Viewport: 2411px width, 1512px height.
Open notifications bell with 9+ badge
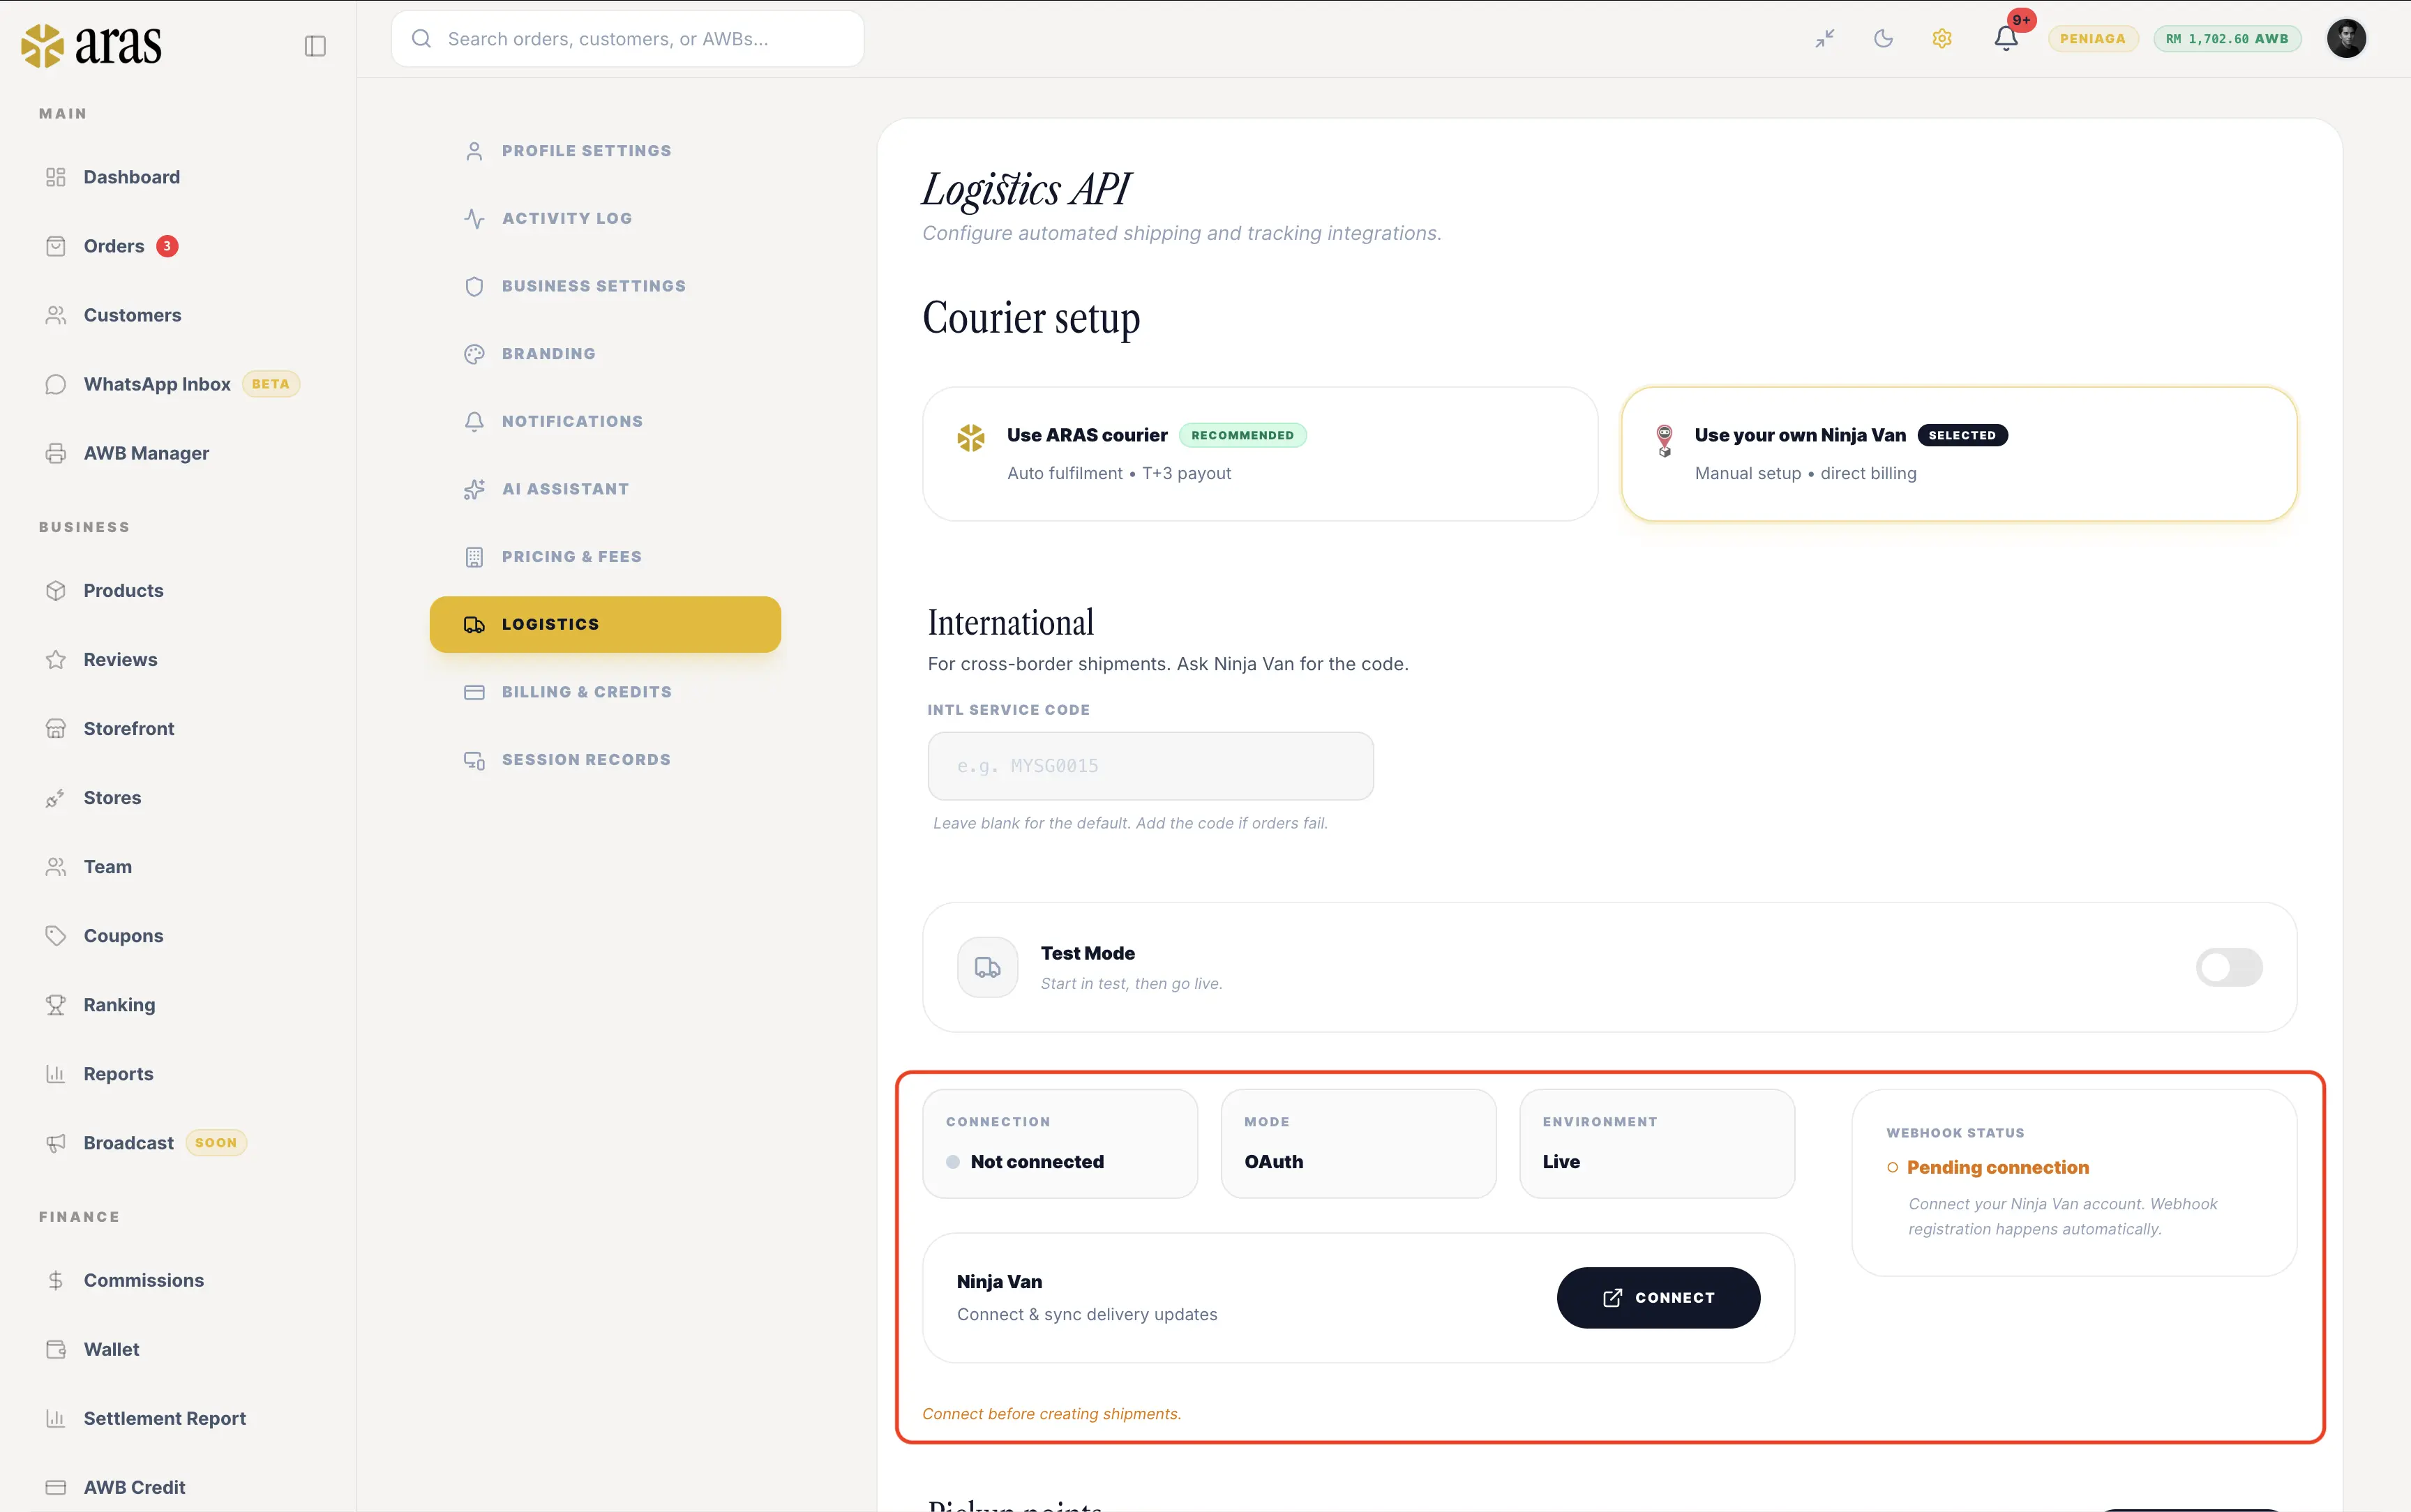click(2007, 38)
